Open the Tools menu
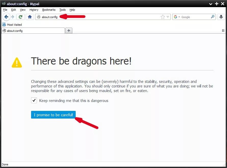The height and width of the screenshot is (168, 227). click(x=62, y=10)
